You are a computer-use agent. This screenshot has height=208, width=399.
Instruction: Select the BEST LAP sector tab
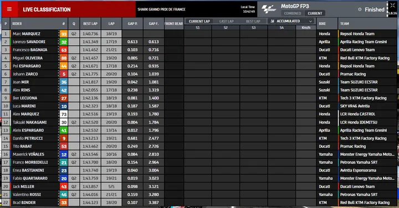(x=253, y=22)
